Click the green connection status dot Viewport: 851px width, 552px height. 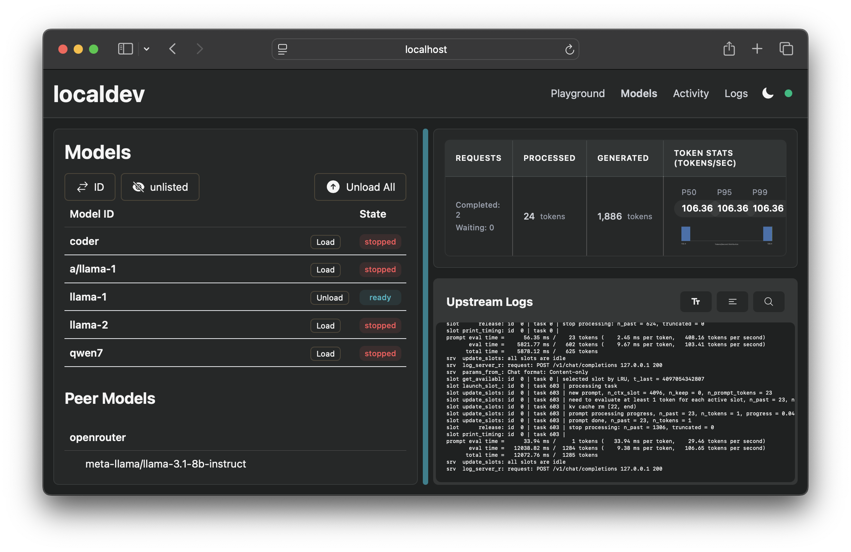[788, 93]
